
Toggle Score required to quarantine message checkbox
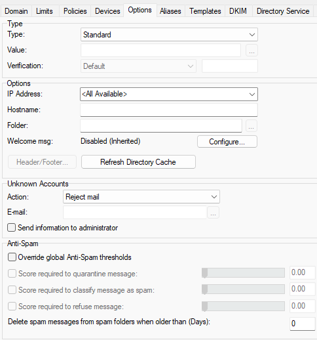point(12,274)
